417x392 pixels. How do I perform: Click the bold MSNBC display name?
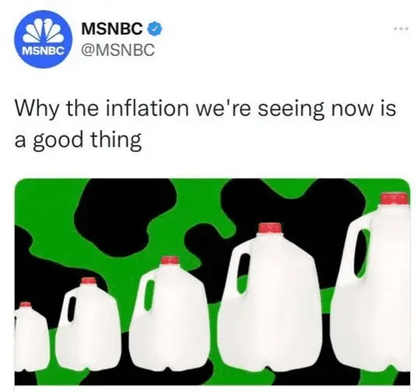tap(111, 29)
